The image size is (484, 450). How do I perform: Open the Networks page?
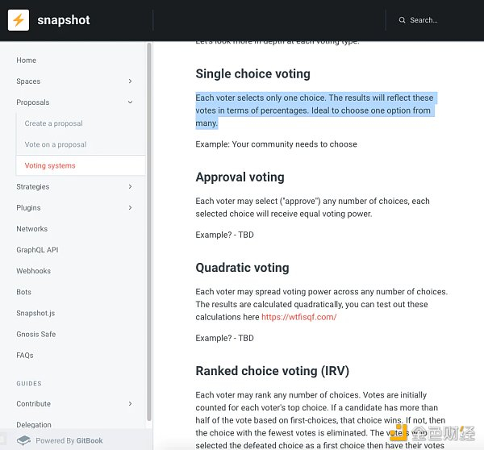[x=32, y=229]
